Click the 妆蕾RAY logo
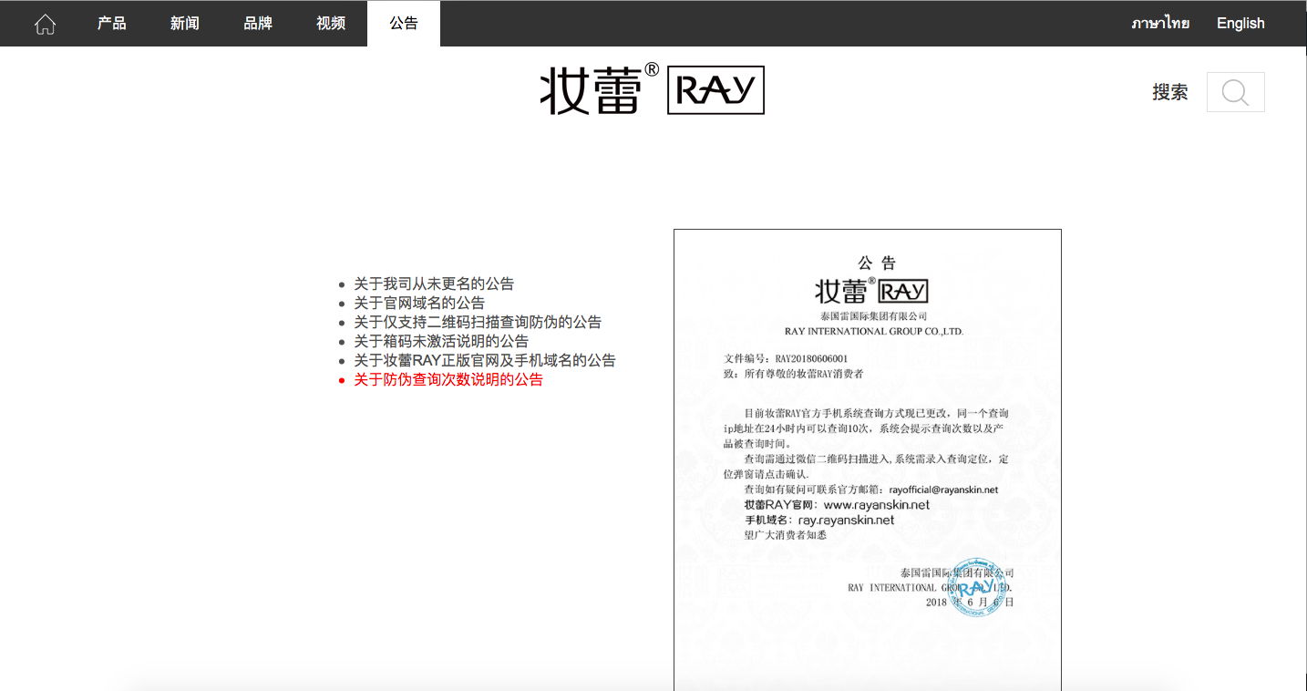 pos(653,89)
